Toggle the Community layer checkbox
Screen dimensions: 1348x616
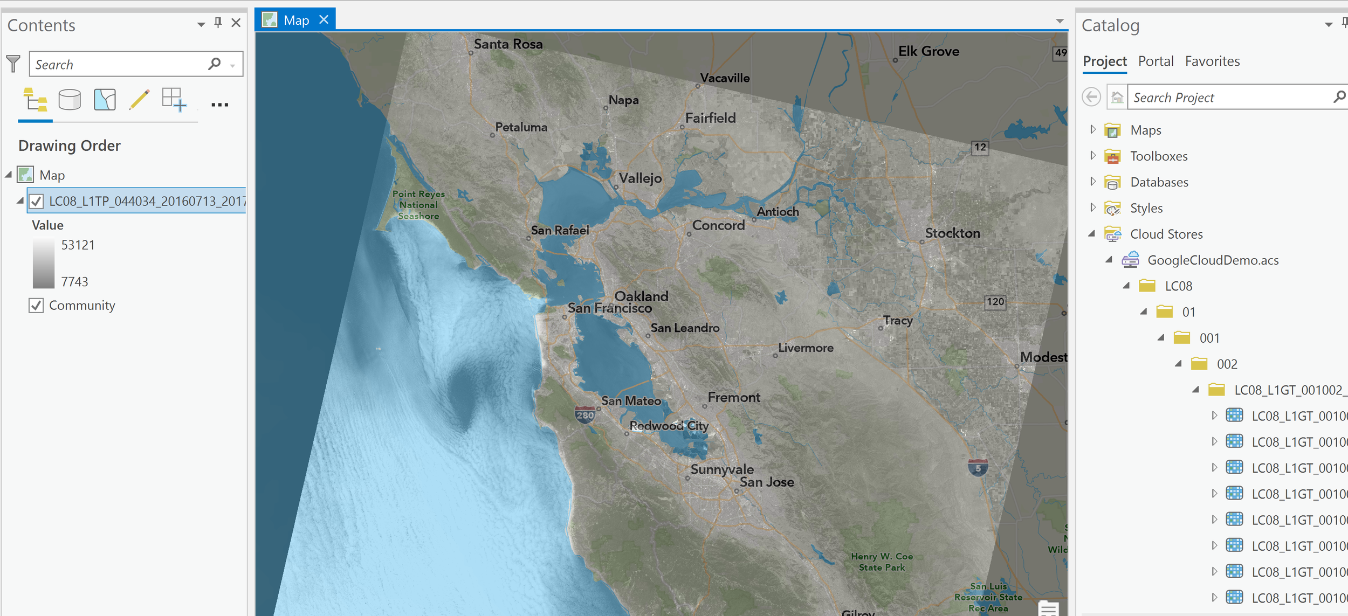[x=36, y=306]
